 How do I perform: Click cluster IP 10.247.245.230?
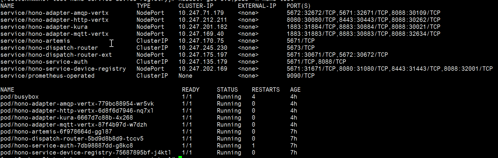[203, 48]
